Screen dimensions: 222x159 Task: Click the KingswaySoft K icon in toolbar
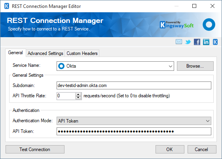[x=215, y=42]
